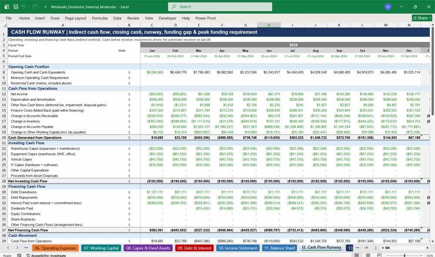Click the ellipsis for hidden sheets on left
The image size is (435, 257).
pos(26,247)
